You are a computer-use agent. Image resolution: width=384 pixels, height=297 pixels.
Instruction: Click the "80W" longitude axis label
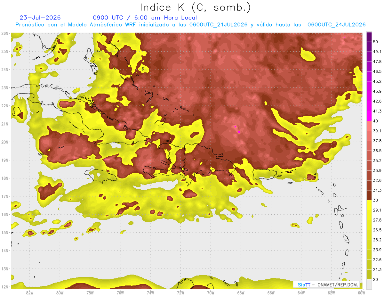60,293
